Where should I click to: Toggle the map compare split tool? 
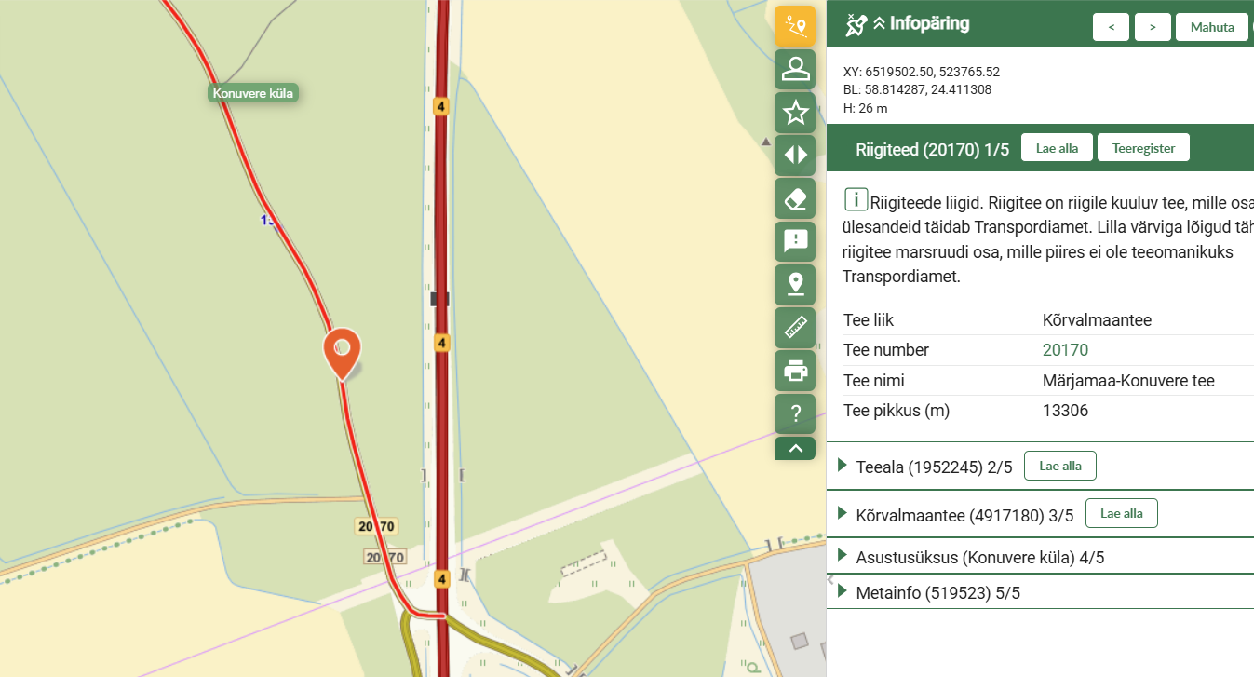click(794, 156)
